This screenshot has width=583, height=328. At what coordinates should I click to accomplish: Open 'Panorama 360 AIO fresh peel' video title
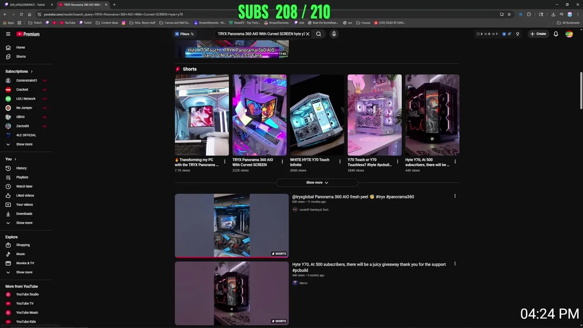[x=353, y=197]
